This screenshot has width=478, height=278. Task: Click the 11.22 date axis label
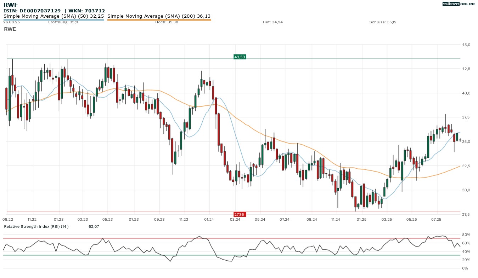[32, 219]
